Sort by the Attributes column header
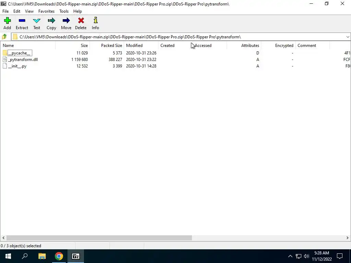Screen dimensions: 351x263 click(244, 46)
